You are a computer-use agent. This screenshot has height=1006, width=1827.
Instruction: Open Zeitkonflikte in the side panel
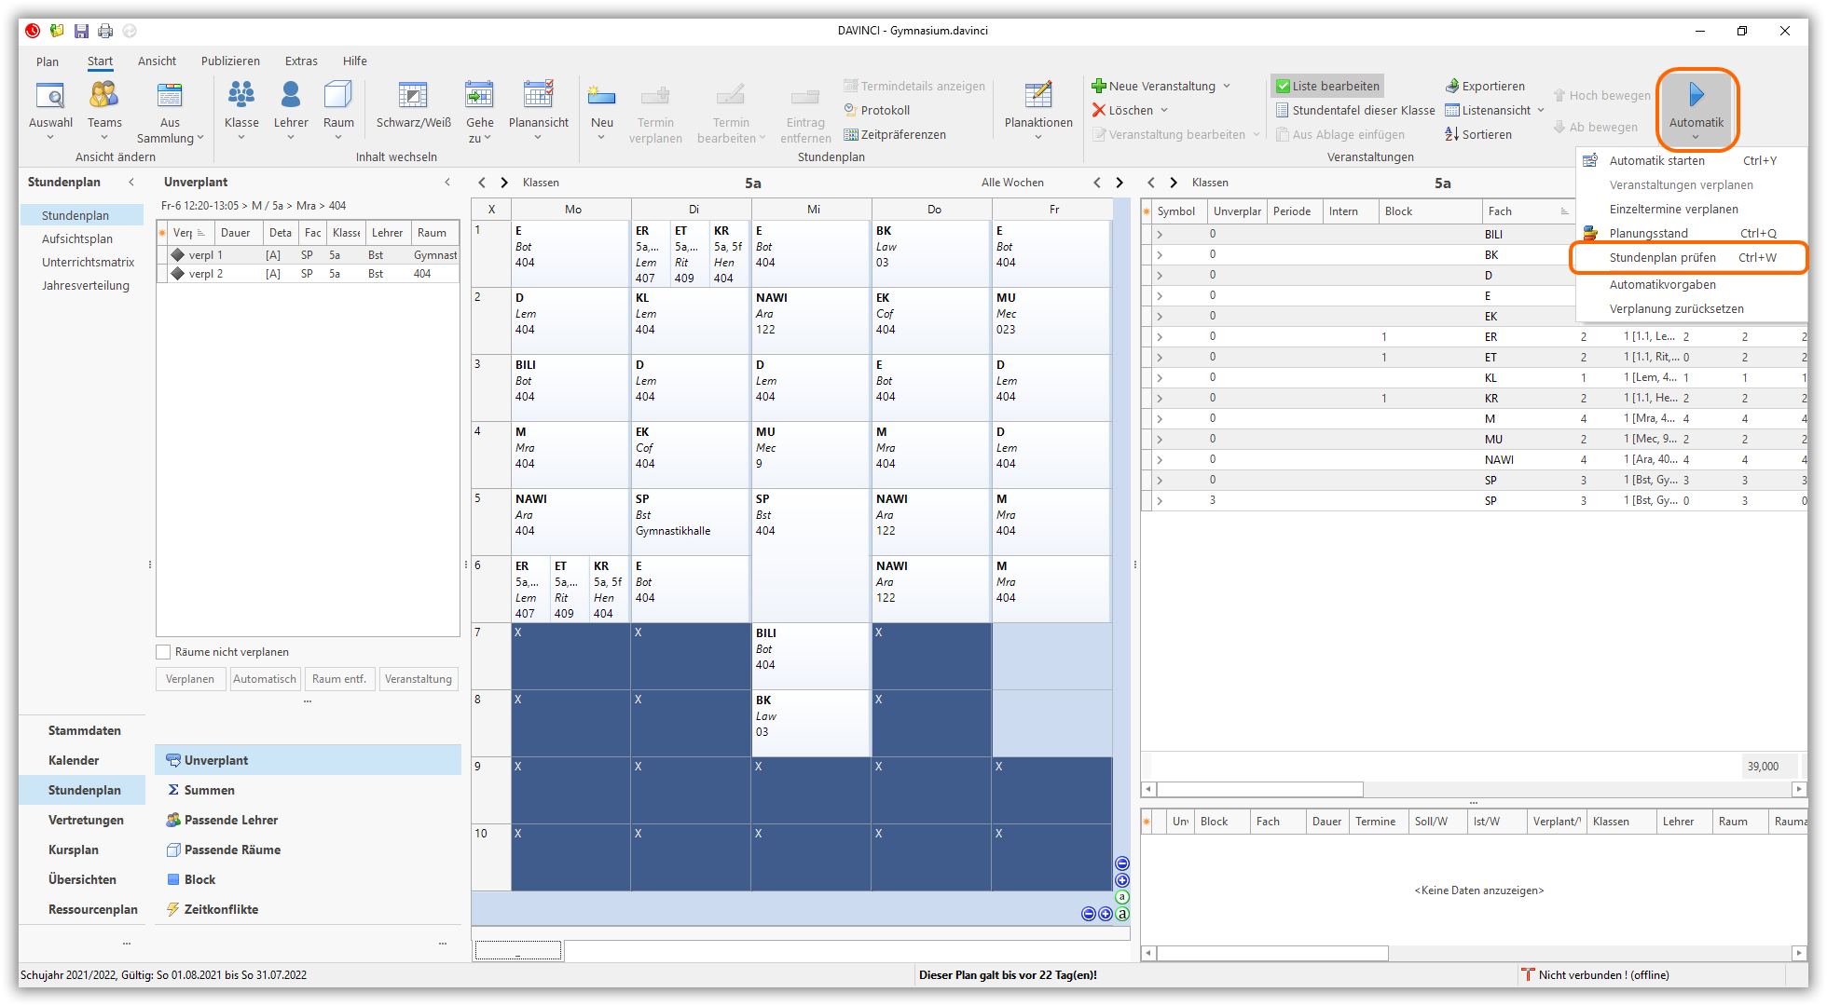[x=221, y=909]
